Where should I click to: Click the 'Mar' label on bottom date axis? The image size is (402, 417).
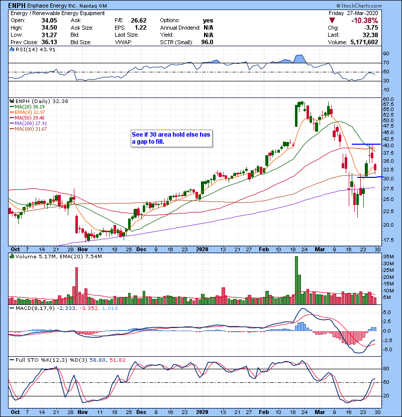click(320, 412)
